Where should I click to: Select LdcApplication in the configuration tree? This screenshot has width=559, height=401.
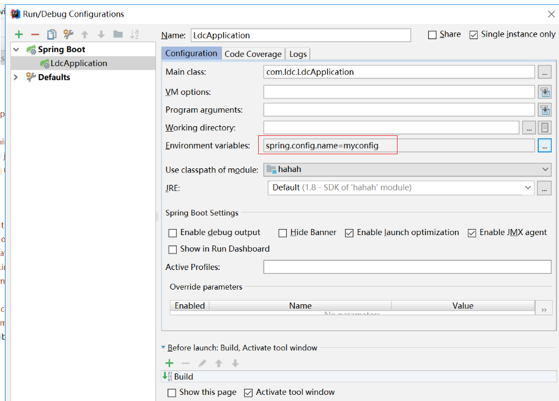[79, 63]
